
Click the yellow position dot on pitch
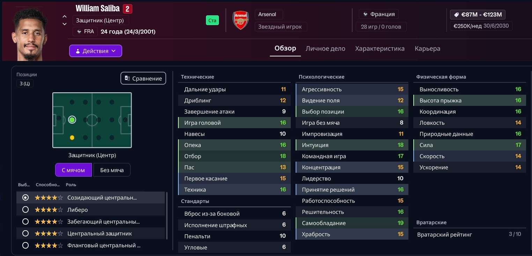tap(72, 138)
